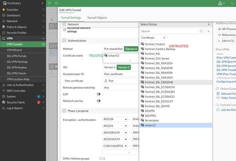Check Diffie-Hellman group 1 checkbox

[x=101, y=158]
